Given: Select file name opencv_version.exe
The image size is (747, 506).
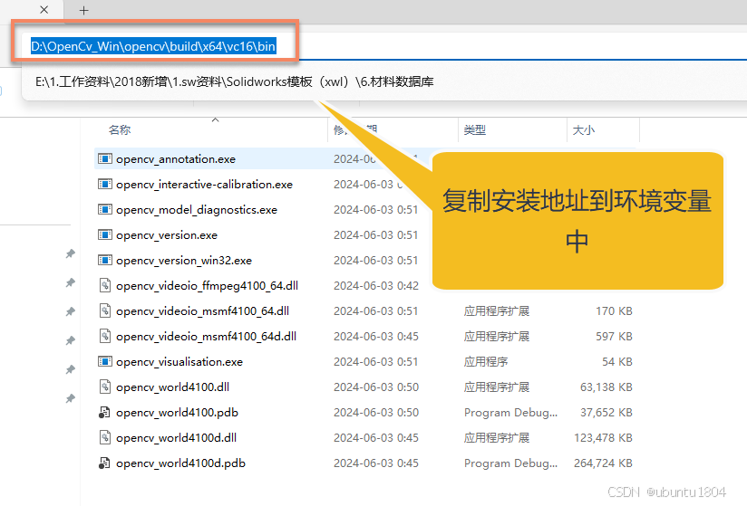Looking at the screenshot, I should [167, 235].
